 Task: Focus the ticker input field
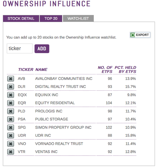[x=20, y=48]
